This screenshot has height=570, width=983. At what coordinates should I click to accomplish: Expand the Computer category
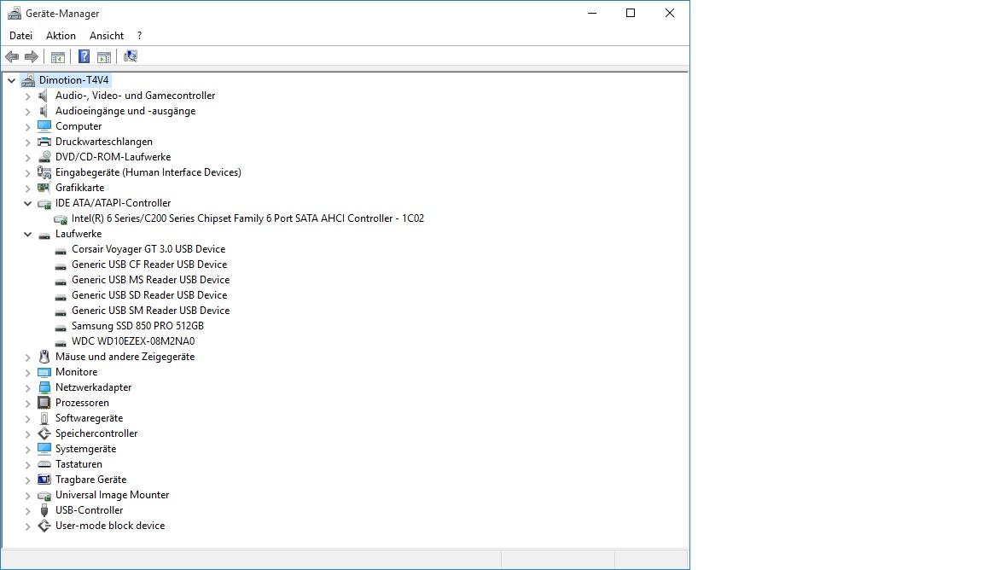click(x=27, y=126)
